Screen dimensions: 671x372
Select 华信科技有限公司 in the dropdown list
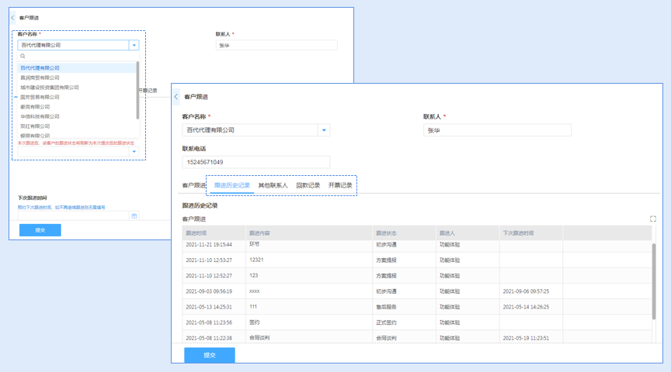pyautogui.click(x=40, y=116)
